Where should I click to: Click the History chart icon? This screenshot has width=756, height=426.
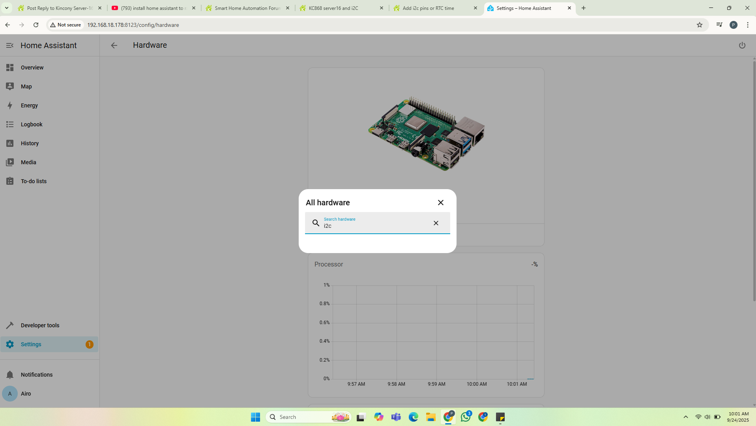10,143
